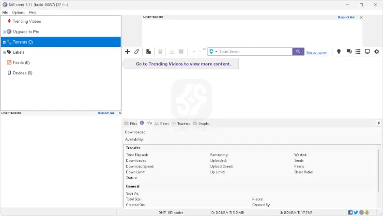Click the monitor icon in the toolbar
Image resolution: width=383 pixels, height=216 pixels.
(367, 51)
